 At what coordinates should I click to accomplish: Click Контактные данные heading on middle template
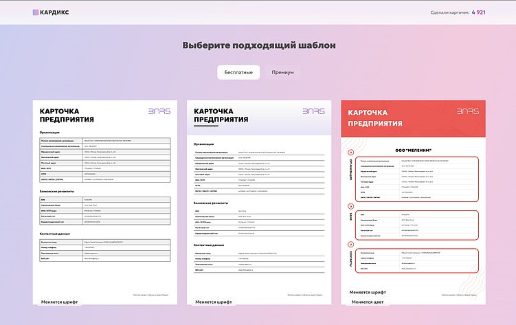pos(209,245)
